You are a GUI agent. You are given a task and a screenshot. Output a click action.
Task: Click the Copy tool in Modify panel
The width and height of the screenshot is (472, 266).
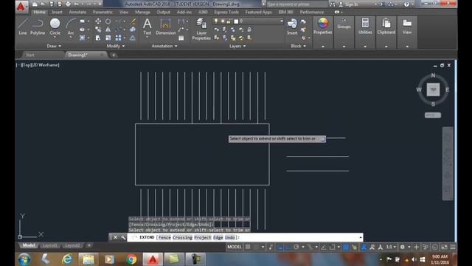pos(98,30)
